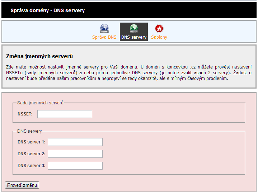Click the Správa DNS globe icon

tap(104, 28)
